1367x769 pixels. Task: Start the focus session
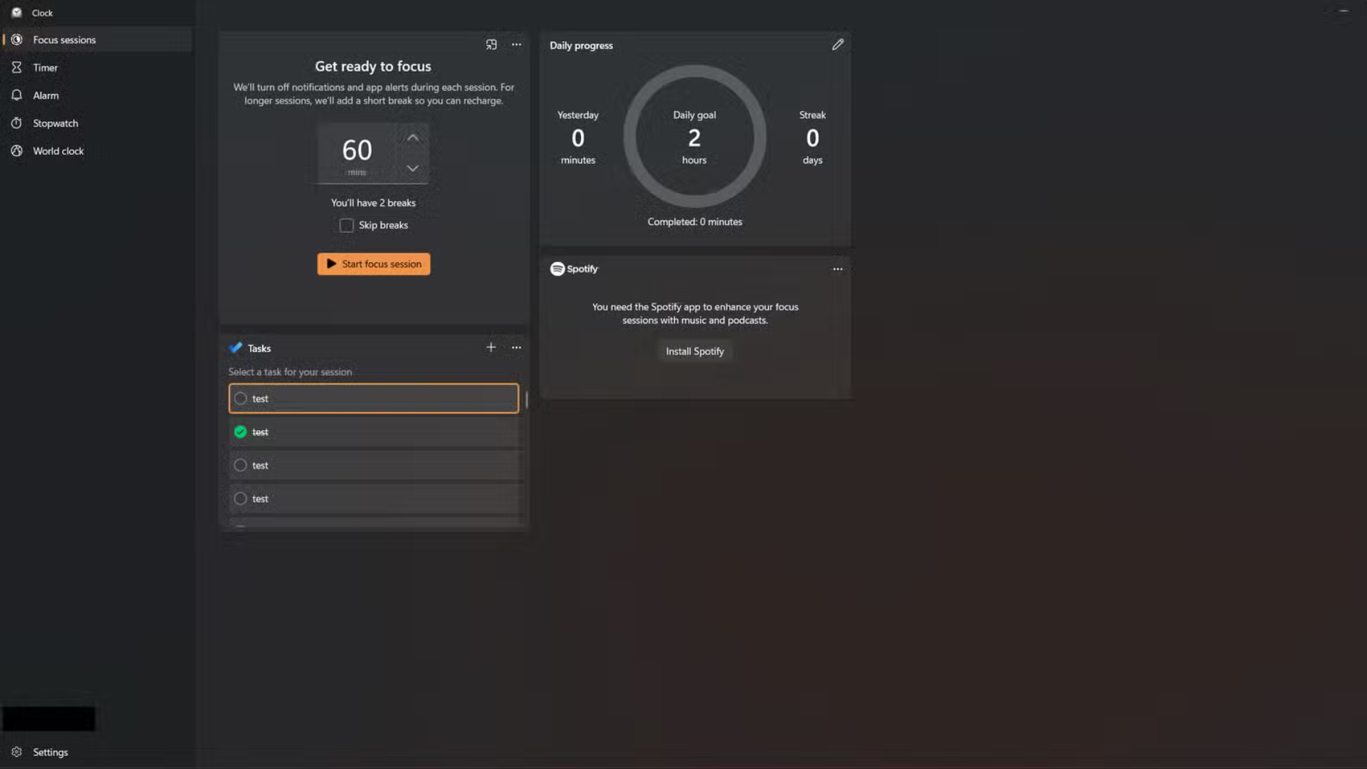tap(373, 263)
